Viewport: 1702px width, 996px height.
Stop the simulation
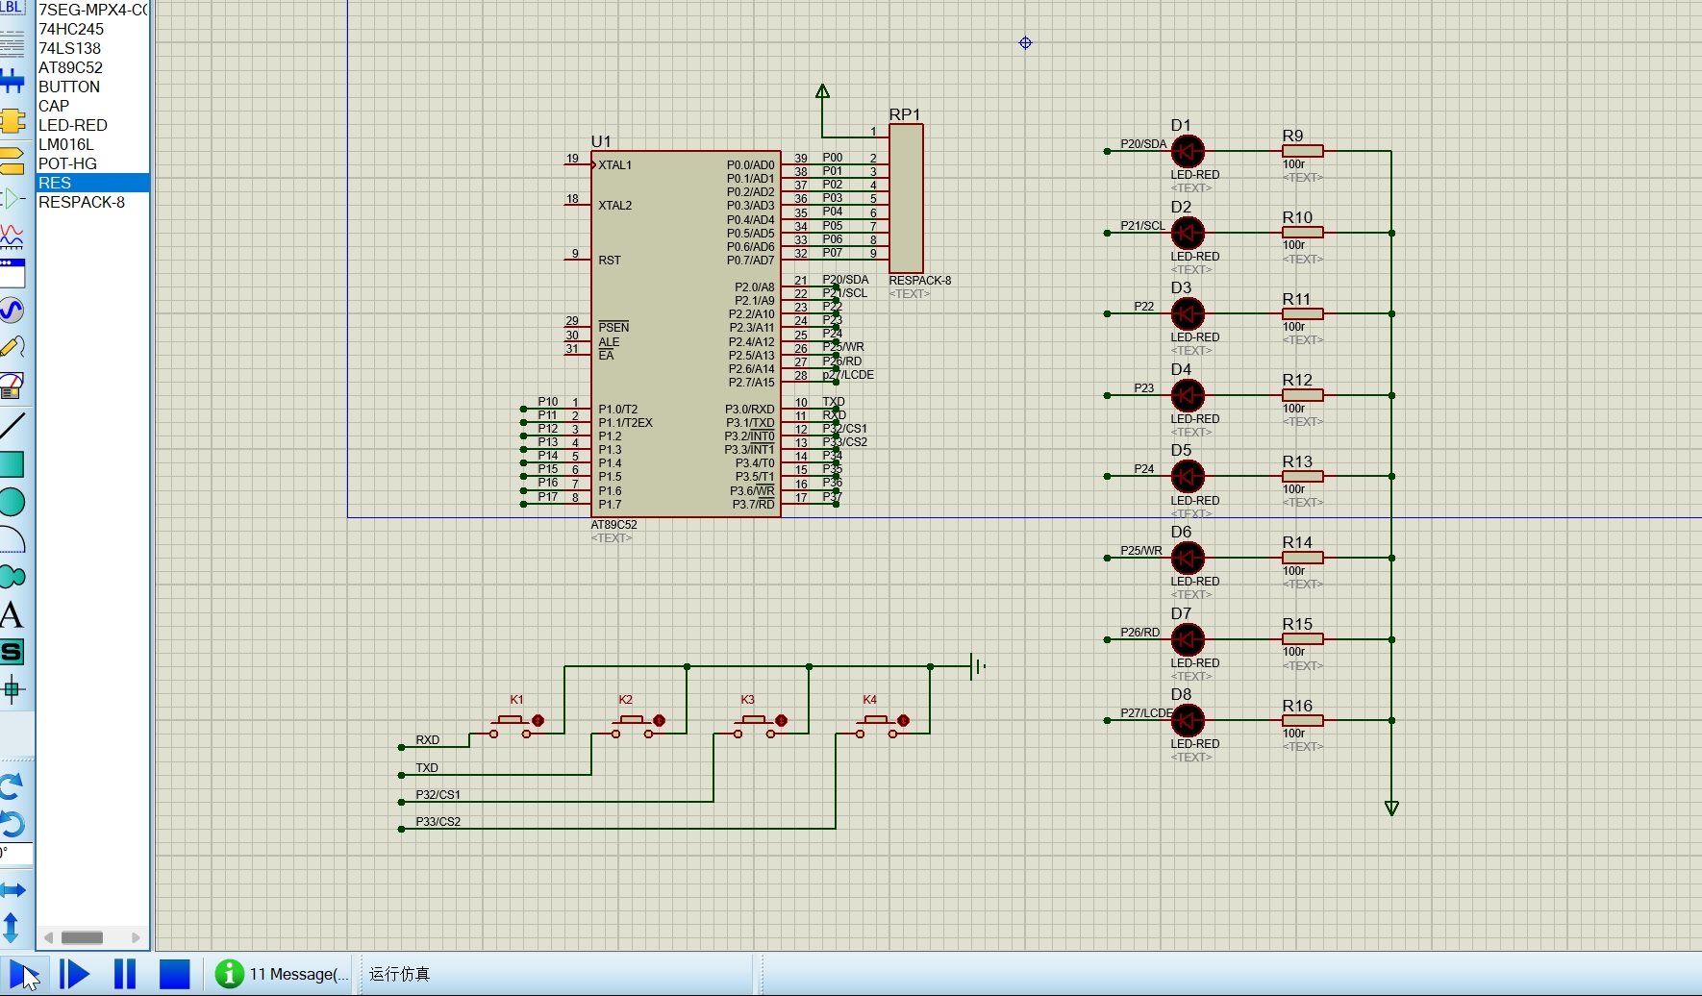click(174, 974)
